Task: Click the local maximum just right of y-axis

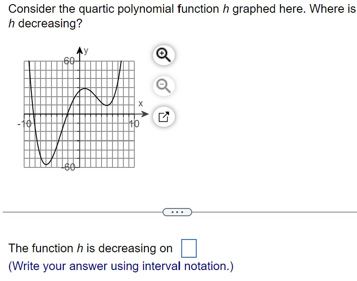Action: point(85,88)
